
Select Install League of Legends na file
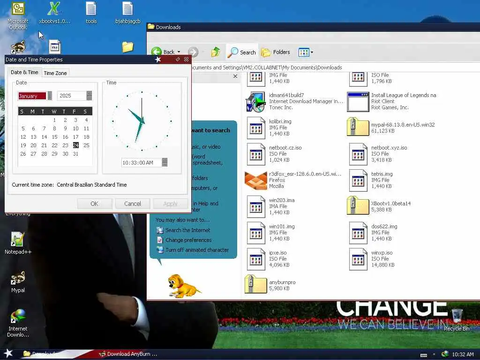[x=392, y=101]
